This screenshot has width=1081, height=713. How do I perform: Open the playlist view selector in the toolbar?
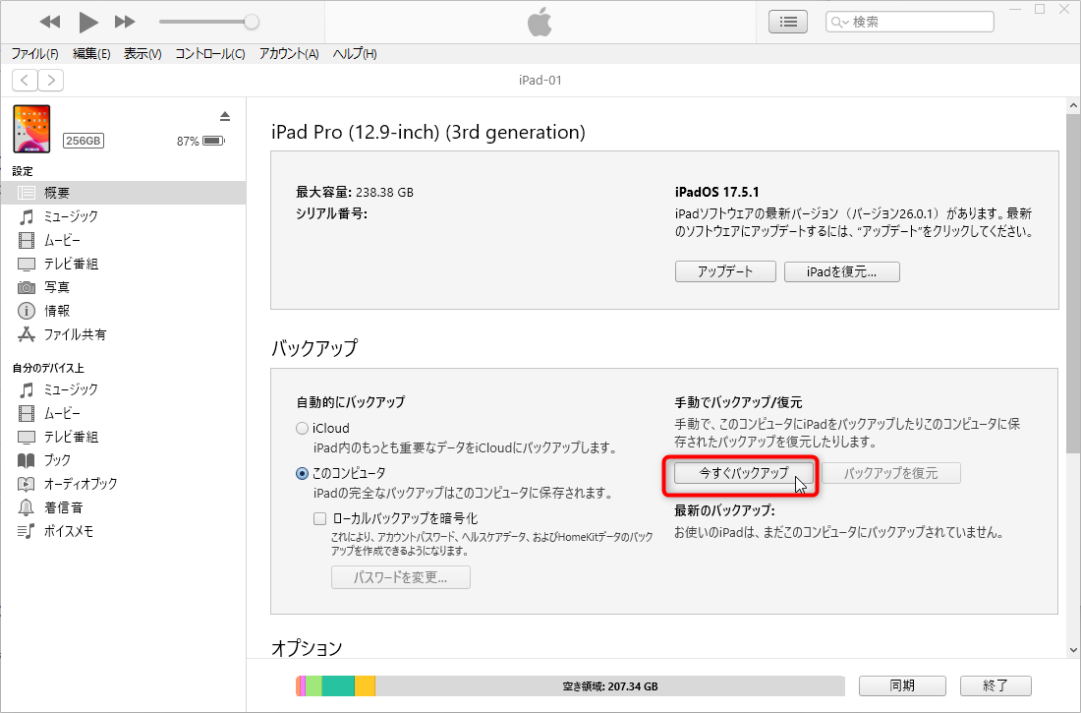pyautogui.click(x=787, y=21)
